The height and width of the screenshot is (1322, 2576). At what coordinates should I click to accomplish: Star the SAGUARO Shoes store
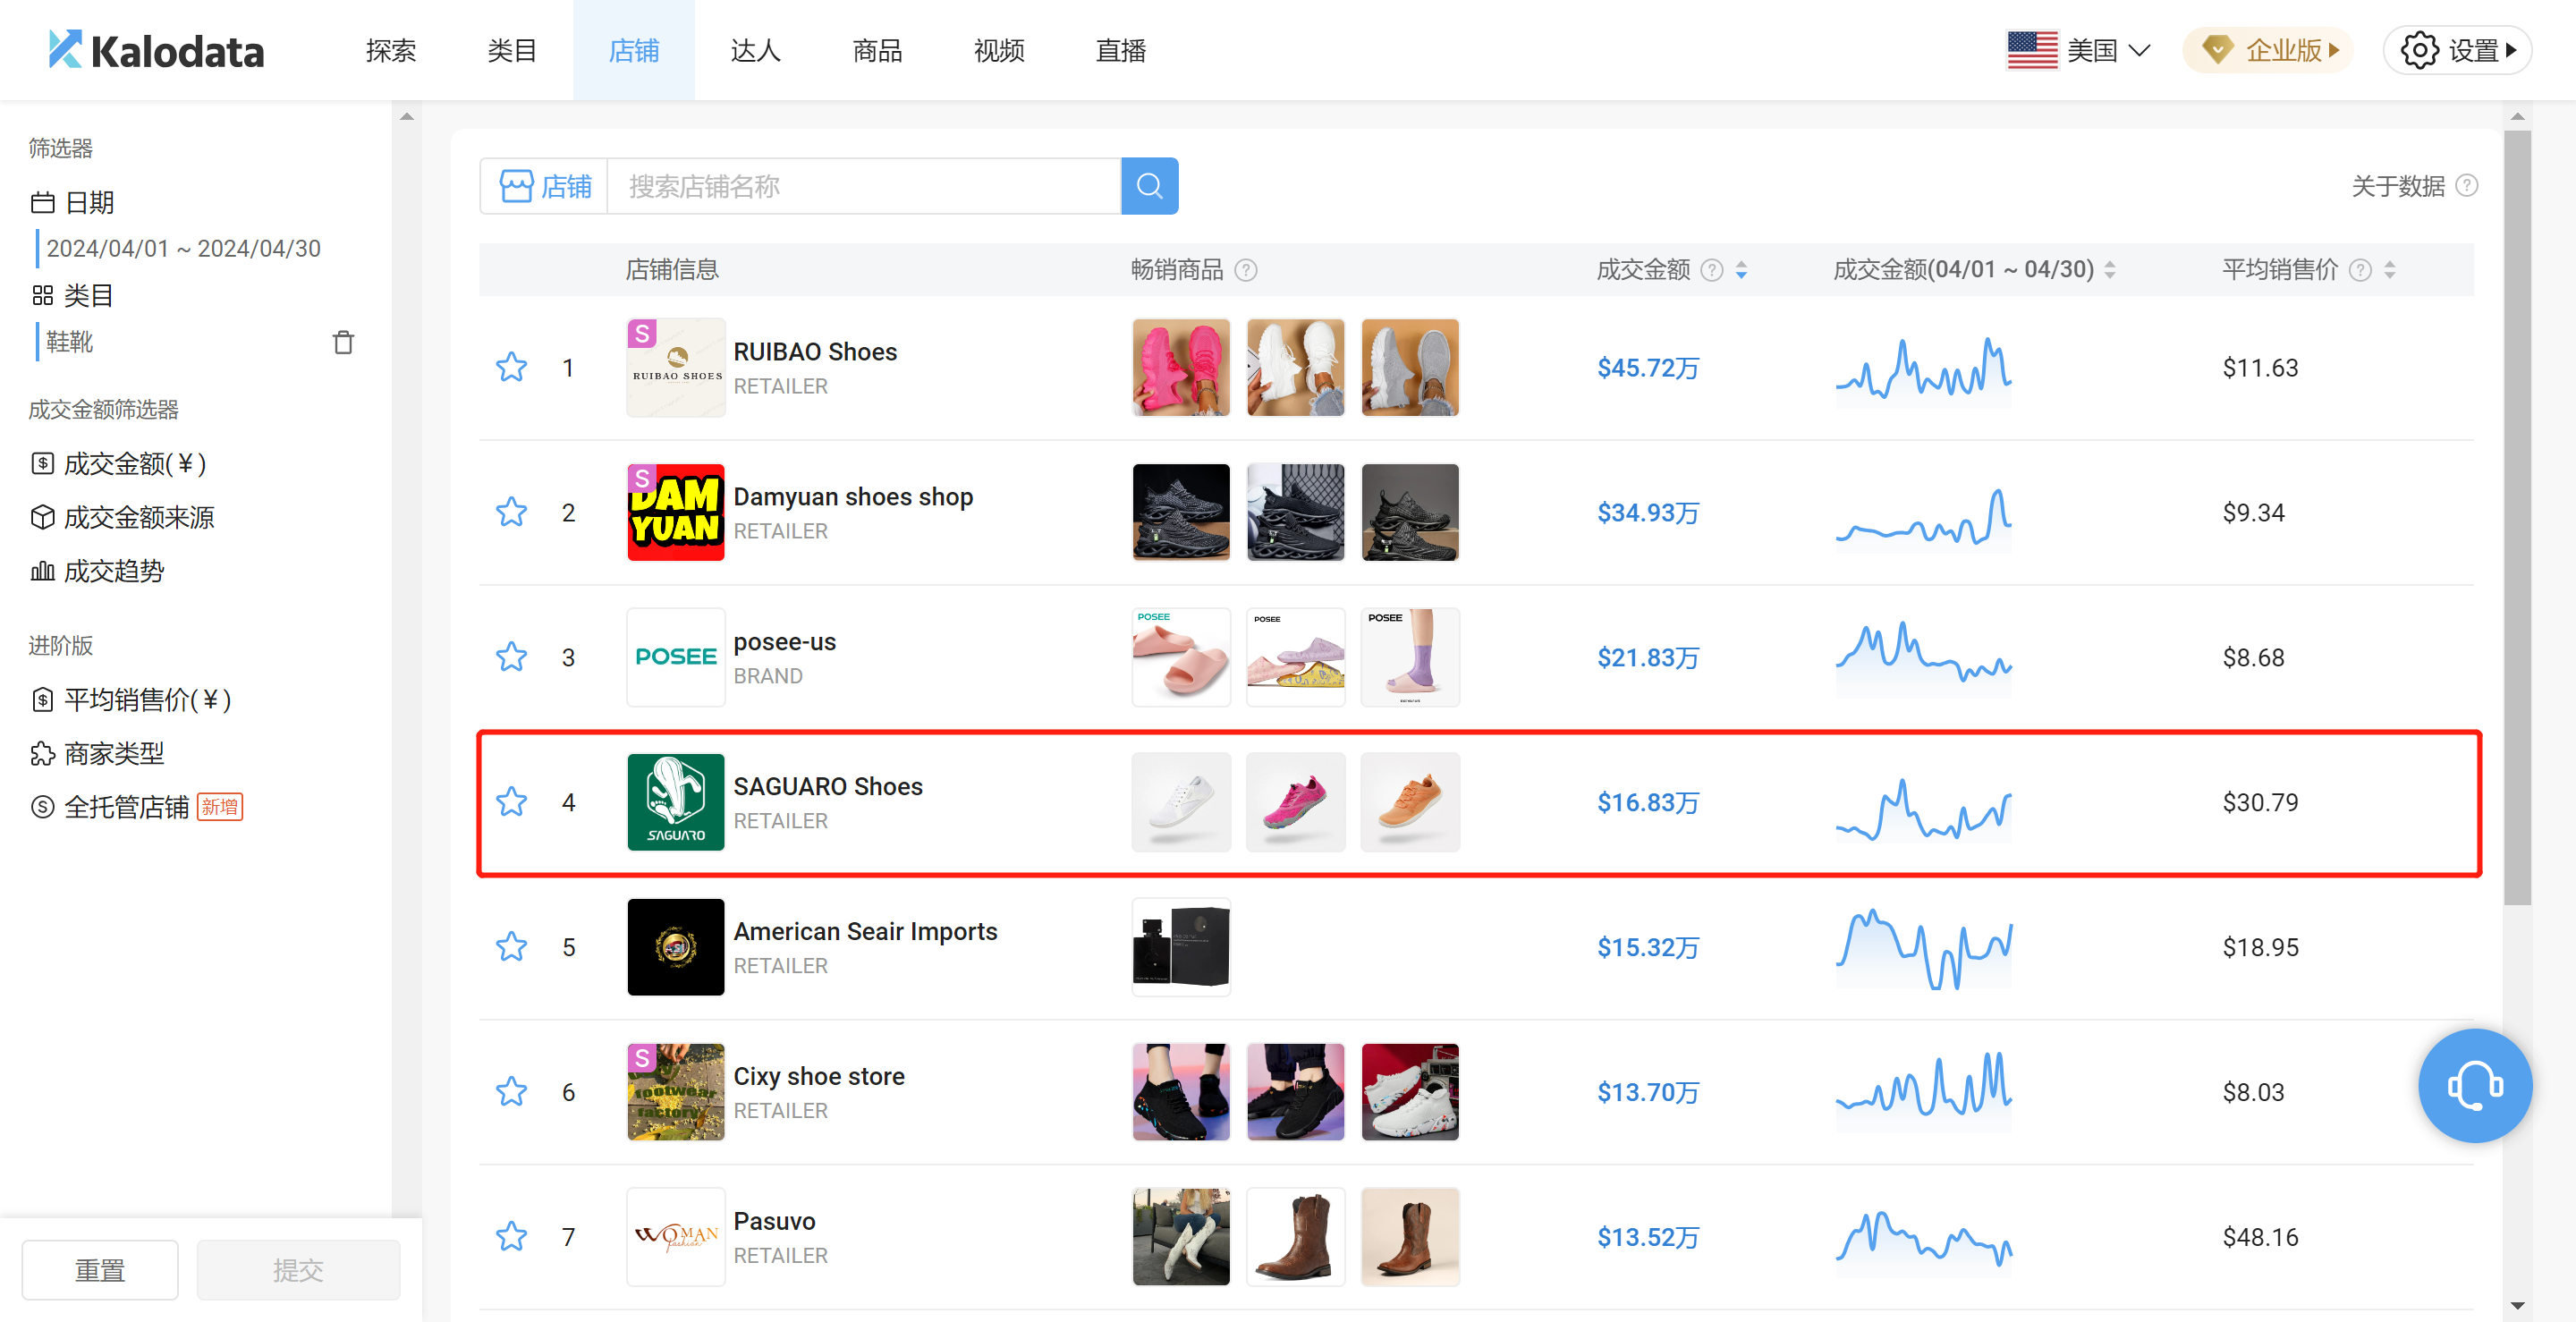[511, 802]
